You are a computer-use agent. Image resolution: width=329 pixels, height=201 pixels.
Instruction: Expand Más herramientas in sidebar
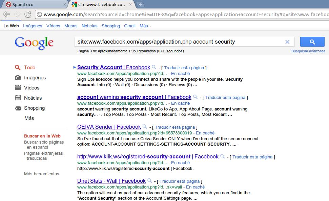pyautogui.click(x=41, y=174)
